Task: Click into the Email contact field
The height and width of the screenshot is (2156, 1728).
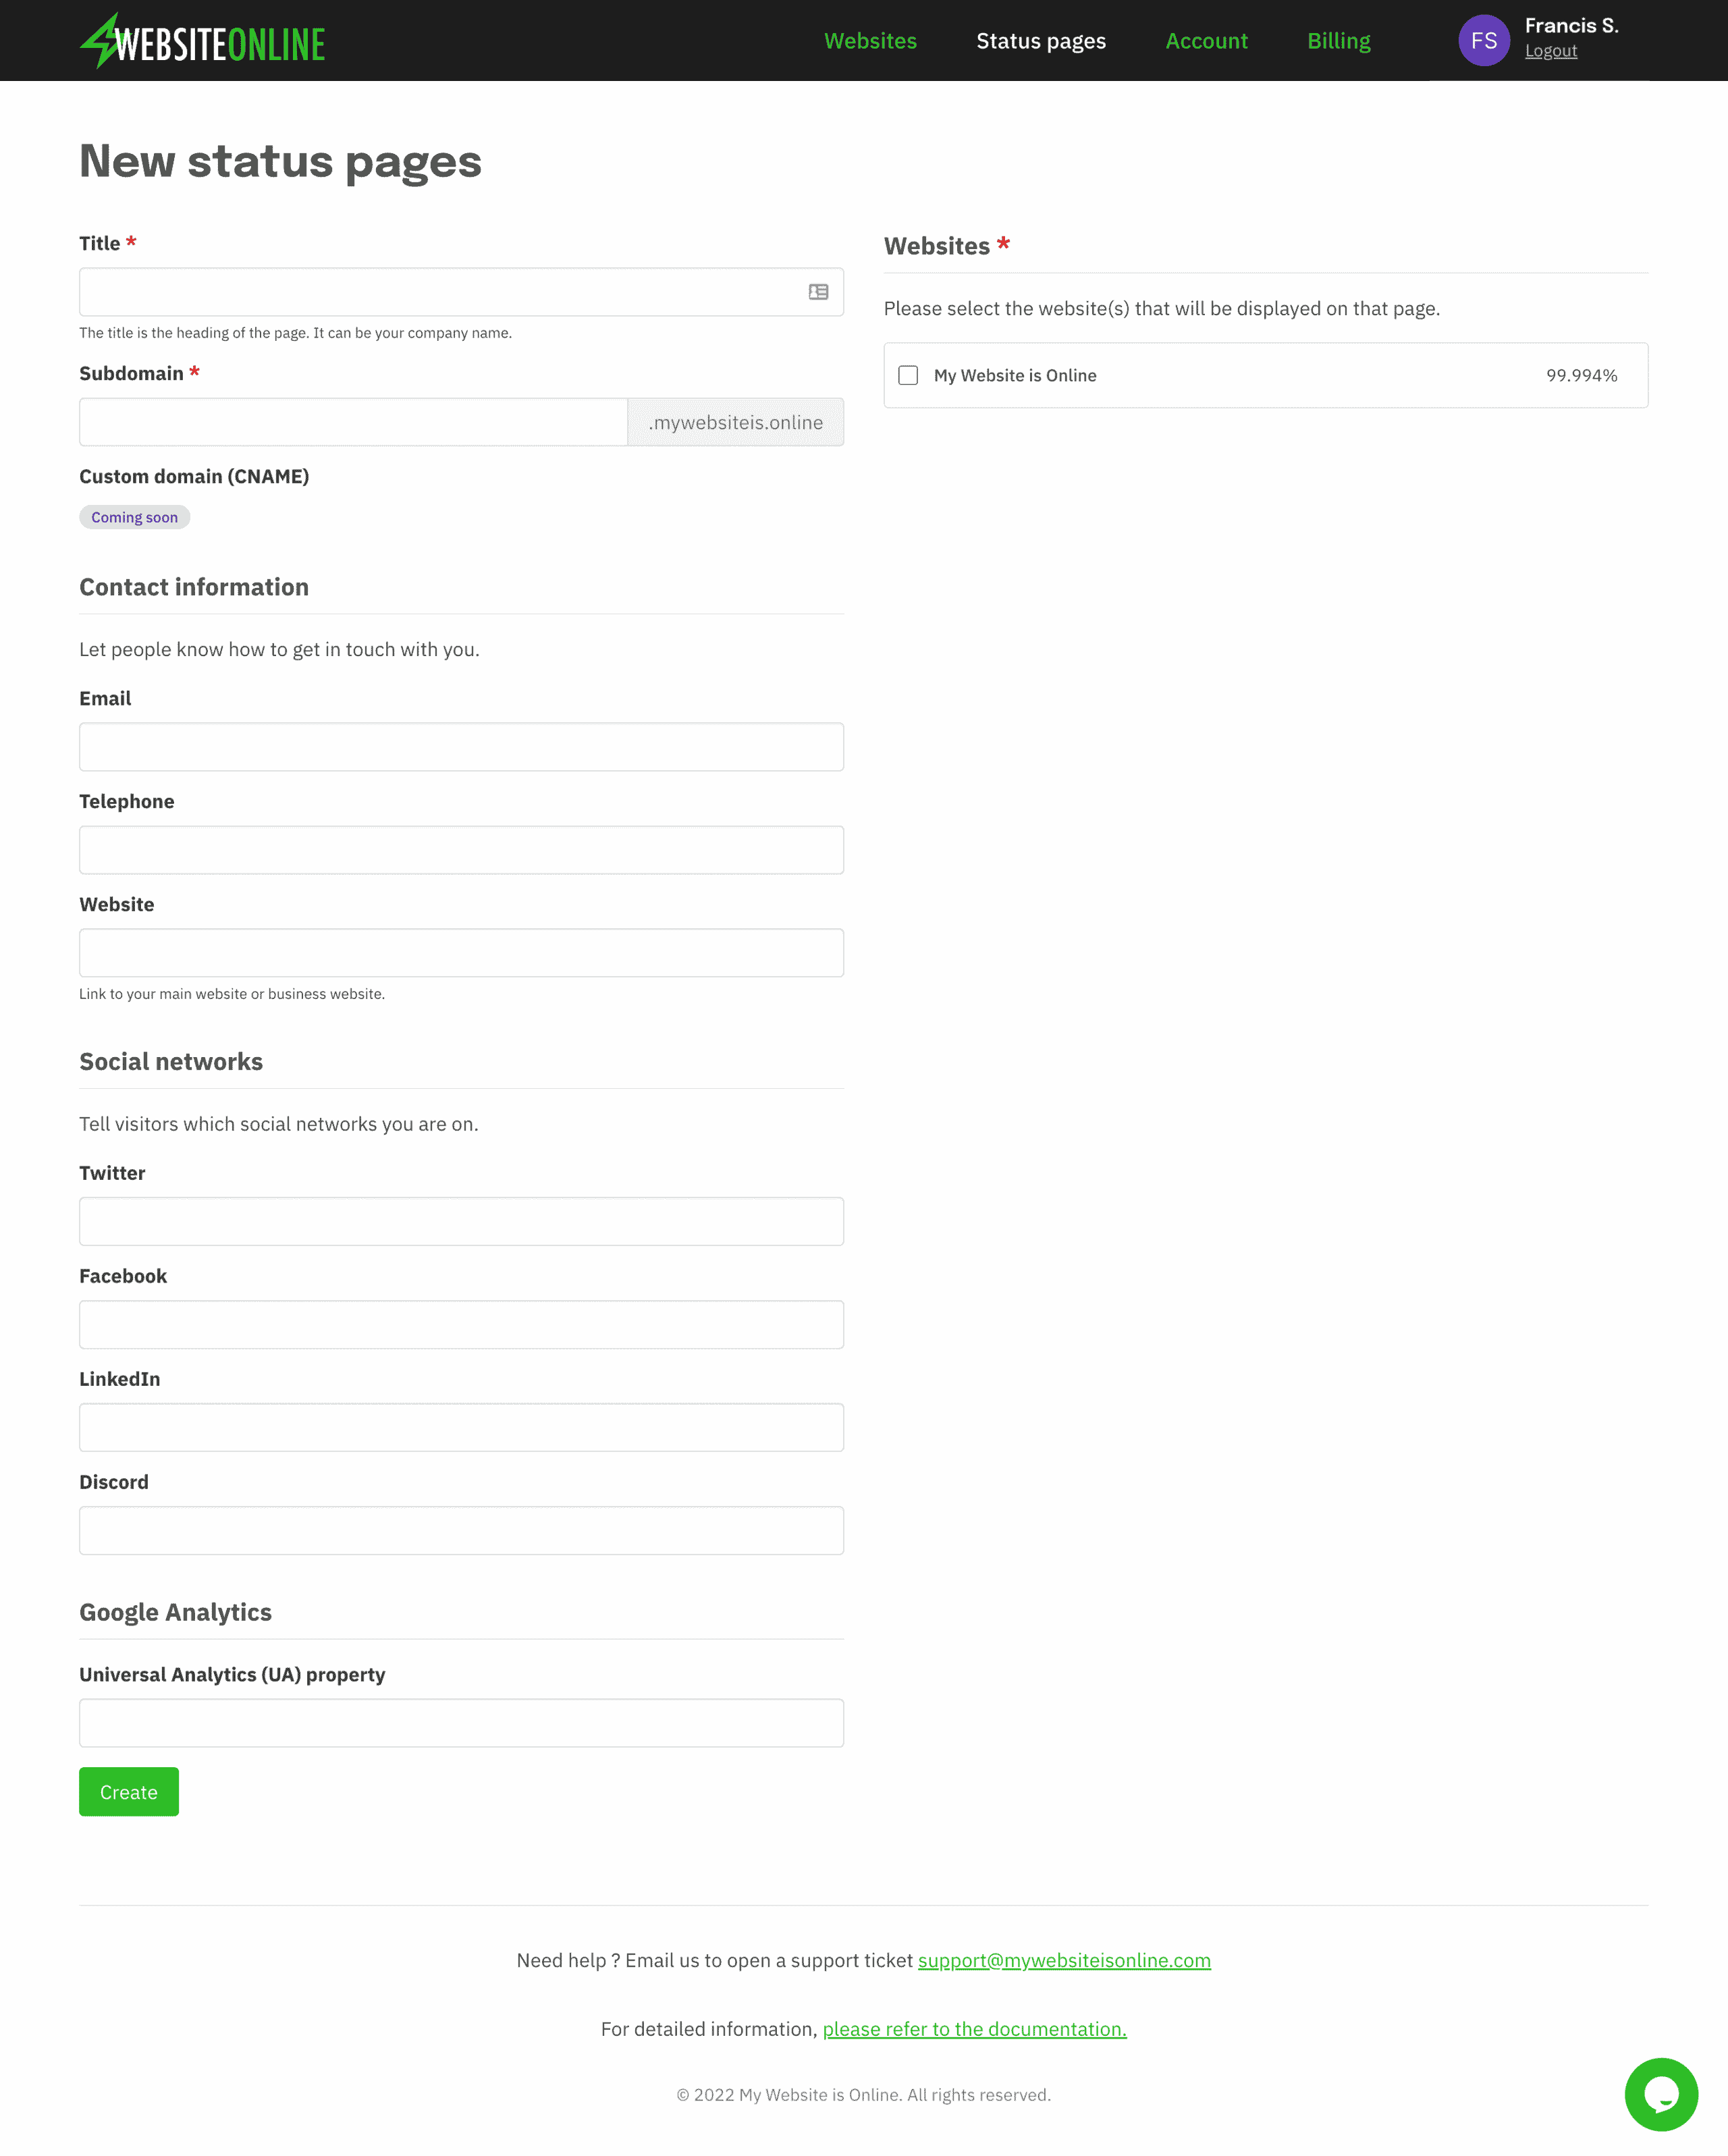Action: [461, 747]
